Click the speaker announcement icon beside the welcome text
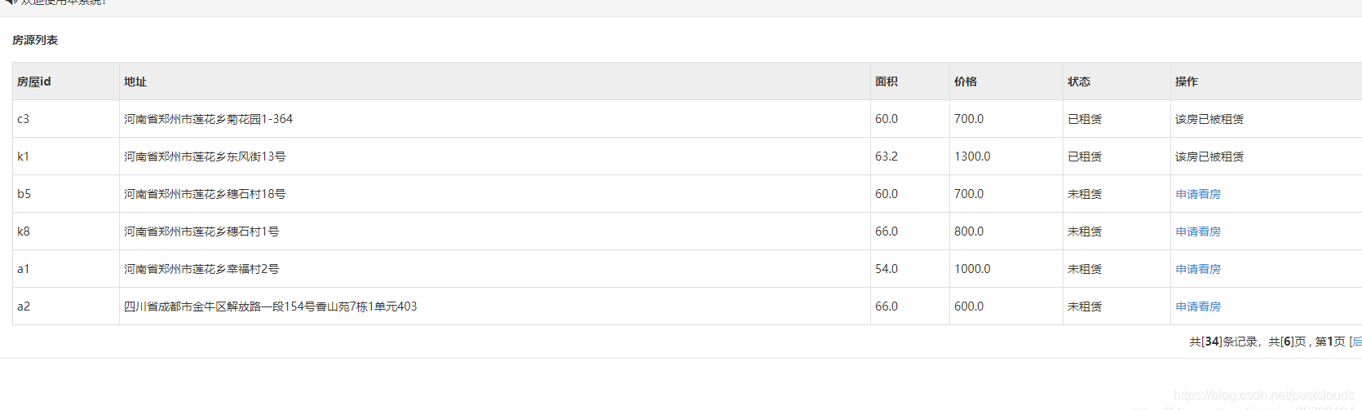The height and width of the screenshot is (410, 1362). point(10,2)
